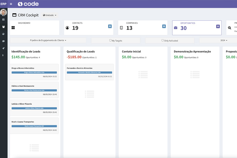237x158 pixels.
Task: Enable the My Targets checkbox
Action: tap(110, 40)
